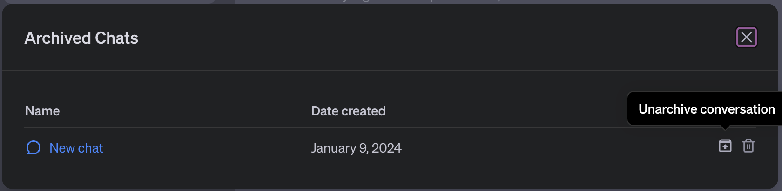This screenshot has height=191, width=782.
Task: Click the blue speech bubble icon
Action: click(x=34, y=148)
